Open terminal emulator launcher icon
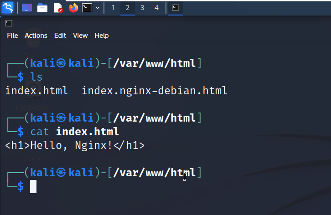The image size is (331, 215). click(87, 8)
